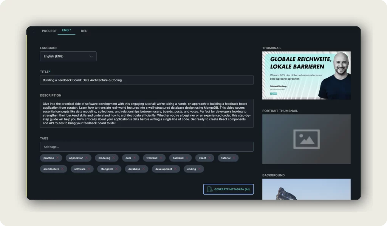
Task: Switch to the DEU tab
Action: point(84,31)
